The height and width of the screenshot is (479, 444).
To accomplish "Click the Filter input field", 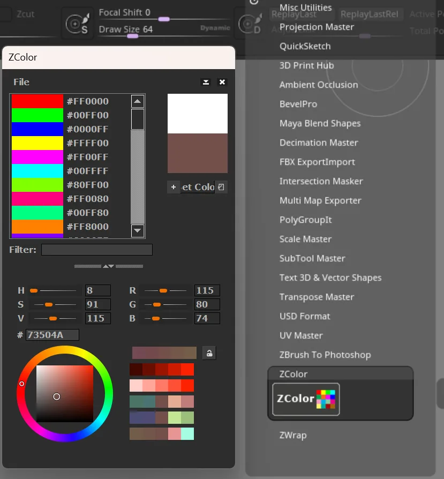I will [97, 250].
